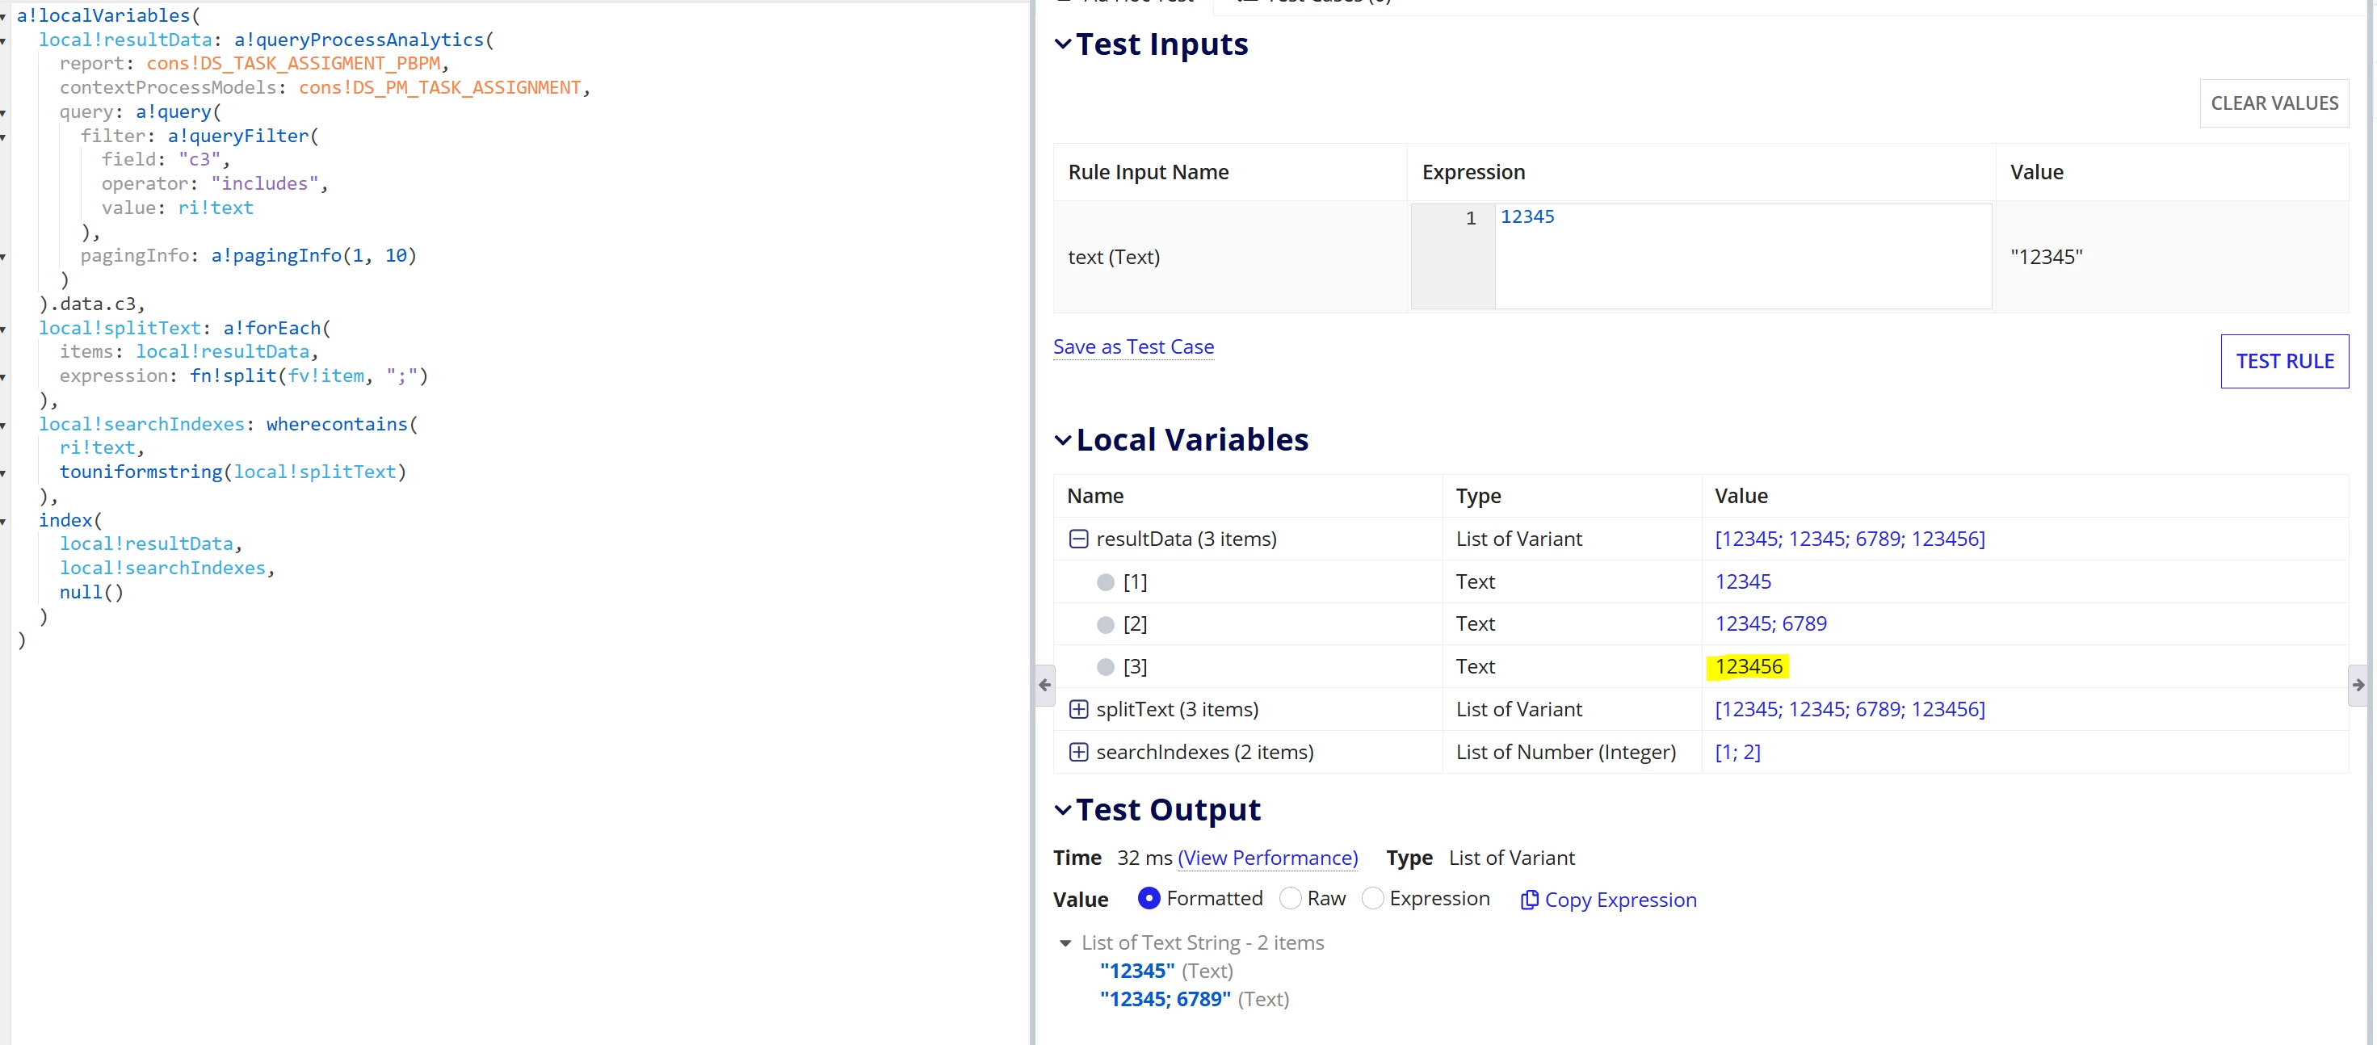Click the Rule Input Name column header
This screenshot has height=1045, width=2377.
point(1148,171)
